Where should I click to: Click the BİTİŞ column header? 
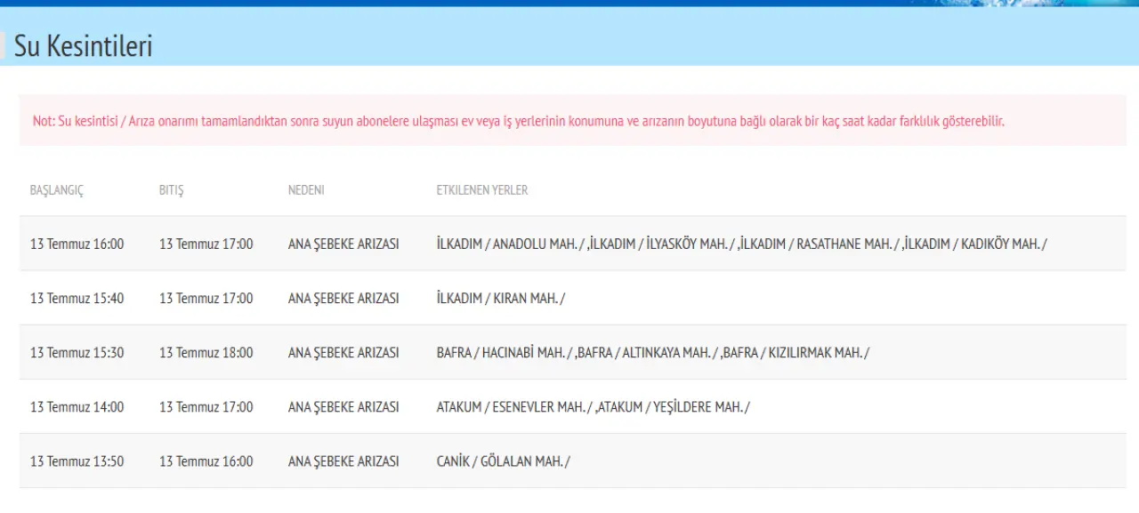point(172,190)
